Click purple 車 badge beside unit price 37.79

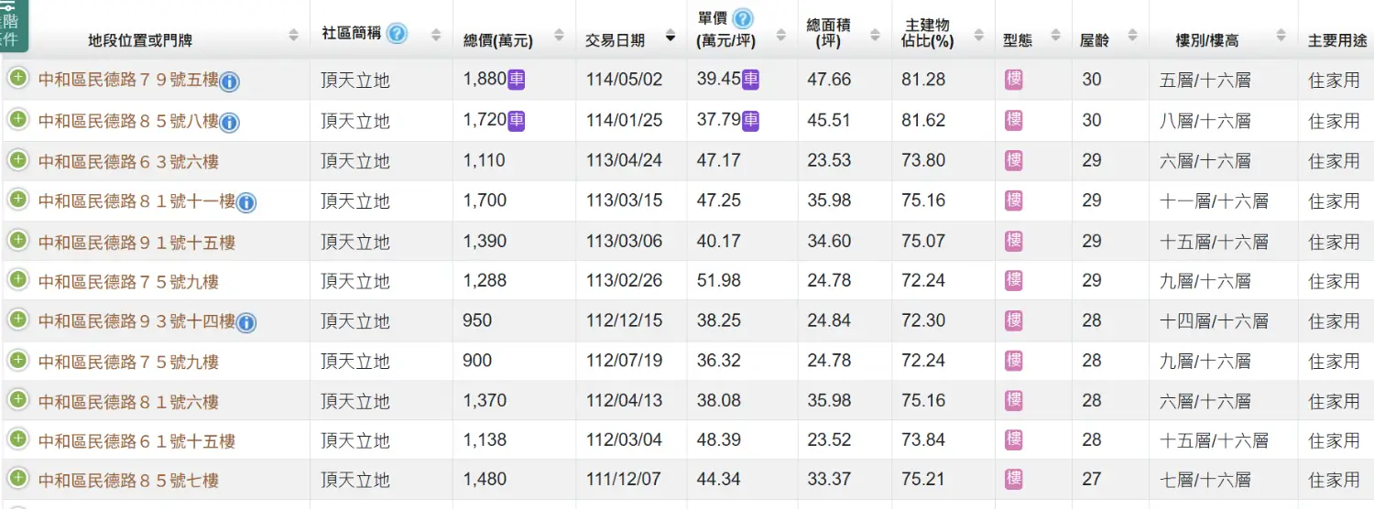click(x=750, y=120)
